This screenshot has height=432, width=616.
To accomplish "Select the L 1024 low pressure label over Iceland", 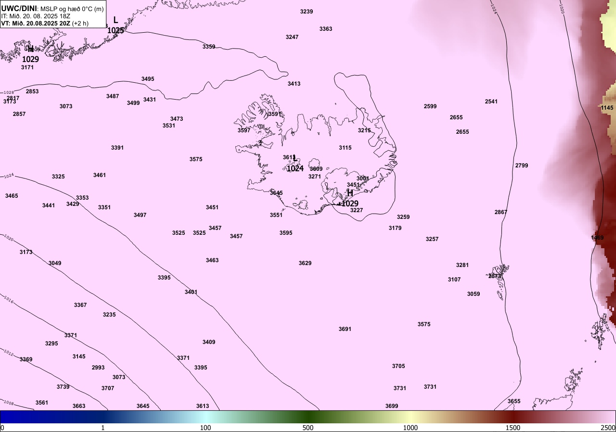I will (x=295, y=164).
